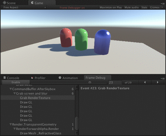Select the Grab RenderTexture event
The image size is (166, 136).
[38, 98]
